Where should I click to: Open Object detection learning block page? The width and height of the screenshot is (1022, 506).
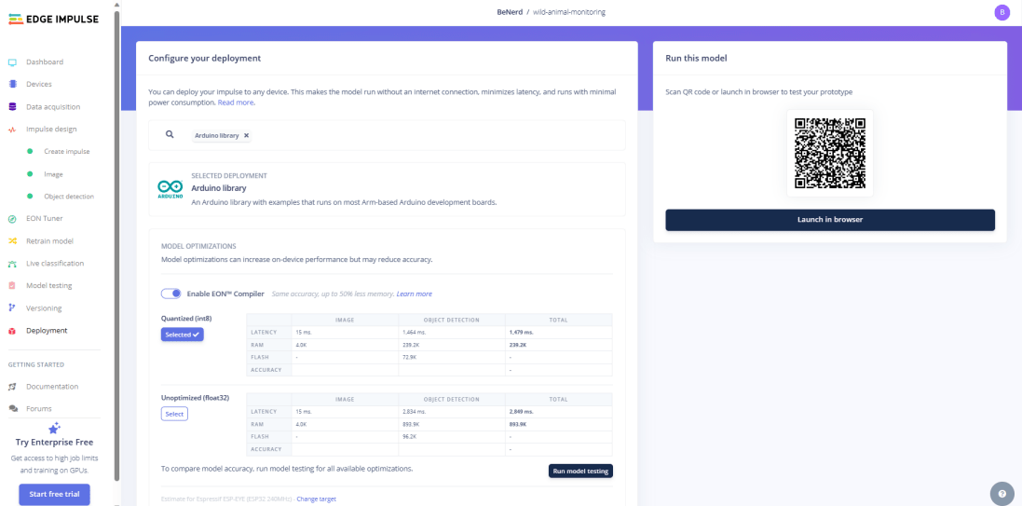coord(69,197)
